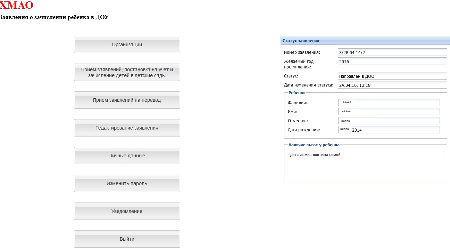Click the child's Имя field
Screen dimensions: 450x248
389,111
